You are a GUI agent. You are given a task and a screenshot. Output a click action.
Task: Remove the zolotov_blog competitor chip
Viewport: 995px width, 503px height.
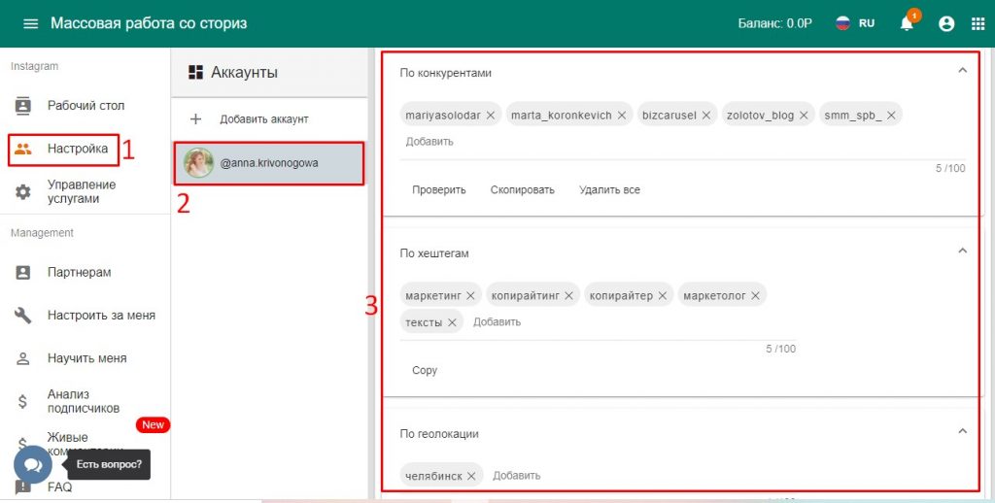[804, 115]
